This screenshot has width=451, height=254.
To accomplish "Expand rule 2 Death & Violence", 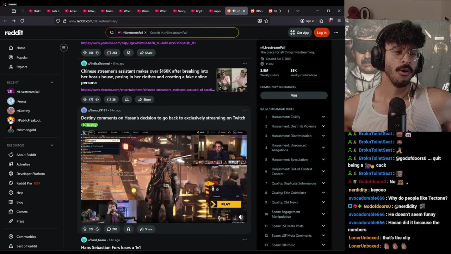I will pos(323,126).
